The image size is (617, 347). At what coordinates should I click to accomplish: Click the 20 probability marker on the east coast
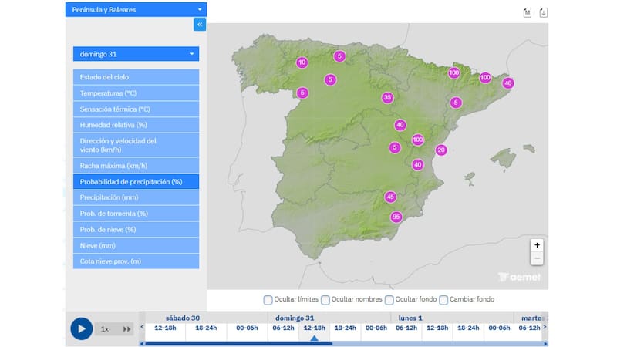click(x=441, y=150)
